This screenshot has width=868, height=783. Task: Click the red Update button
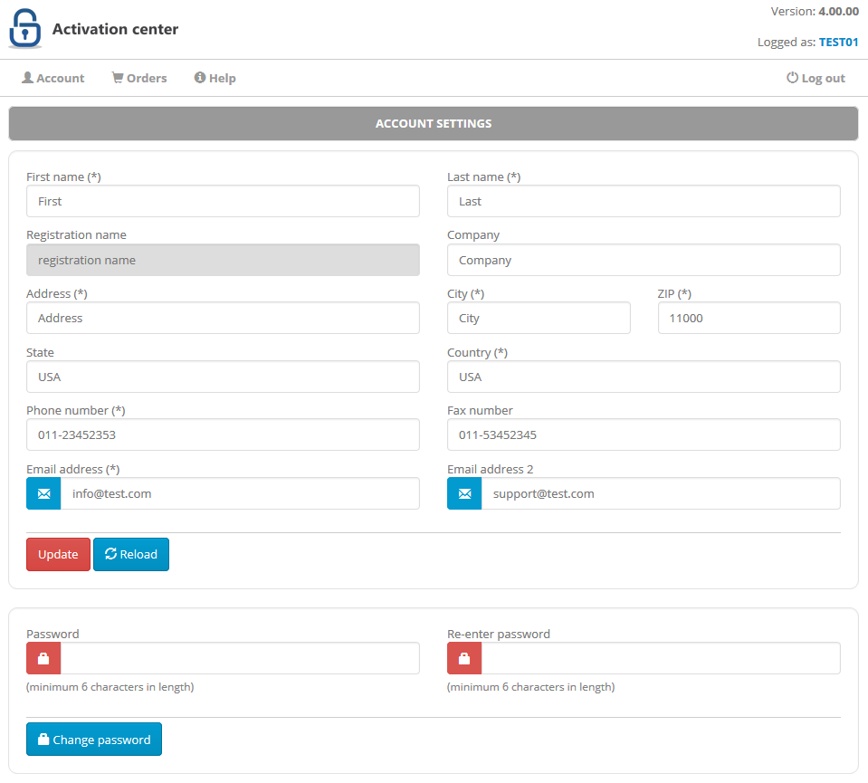(58, 554)
